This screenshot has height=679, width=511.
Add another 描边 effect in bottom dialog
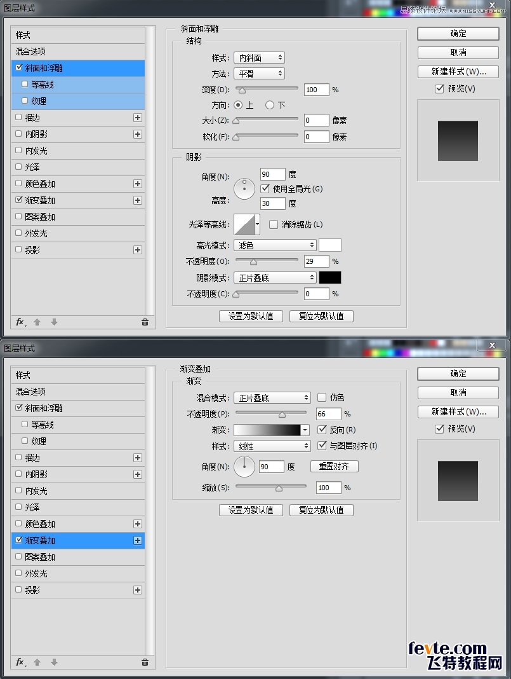click(x=138, y=458)
